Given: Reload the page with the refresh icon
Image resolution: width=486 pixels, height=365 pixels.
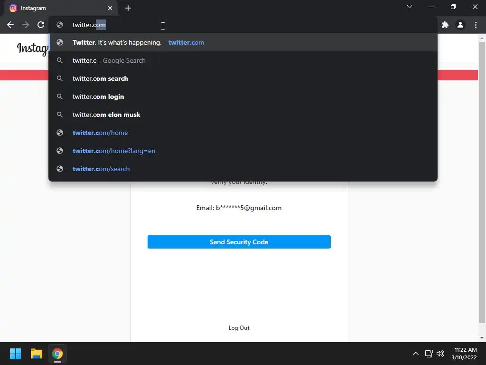Looking at the screenshot, I should pos(41,25).
